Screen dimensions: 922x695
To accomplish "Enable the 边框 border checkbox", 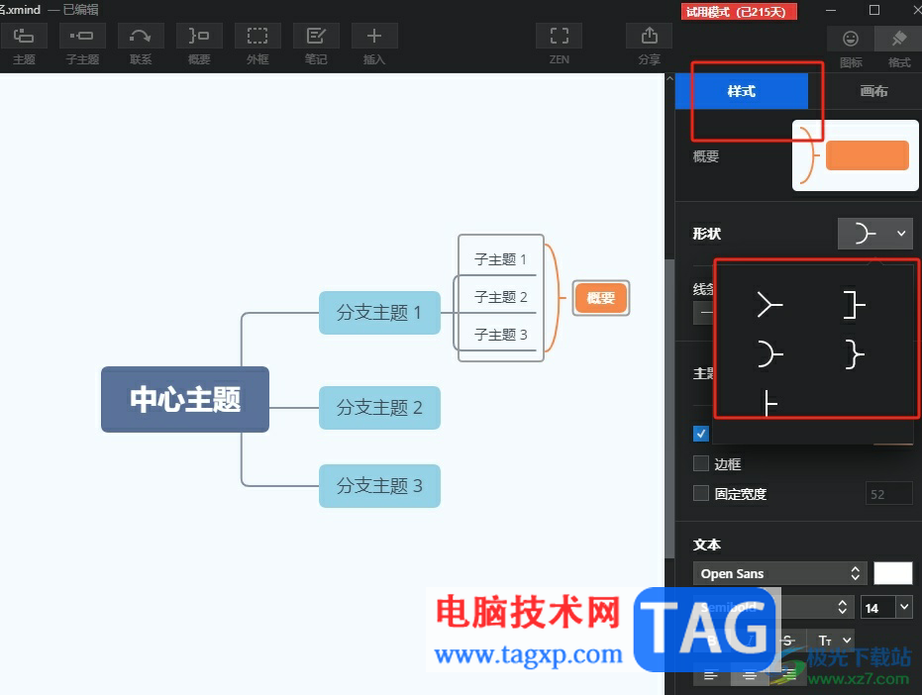I will (x=701, y=464).
